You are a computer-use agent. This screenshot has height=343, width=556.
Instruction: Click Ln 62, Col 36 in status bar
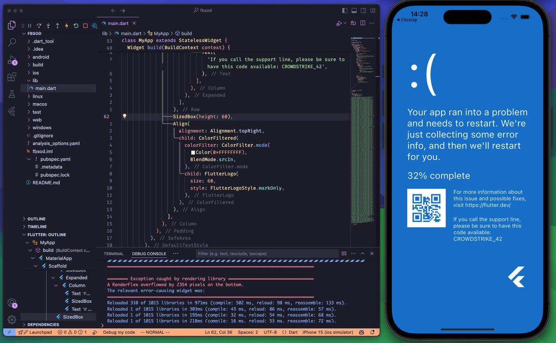219,332
